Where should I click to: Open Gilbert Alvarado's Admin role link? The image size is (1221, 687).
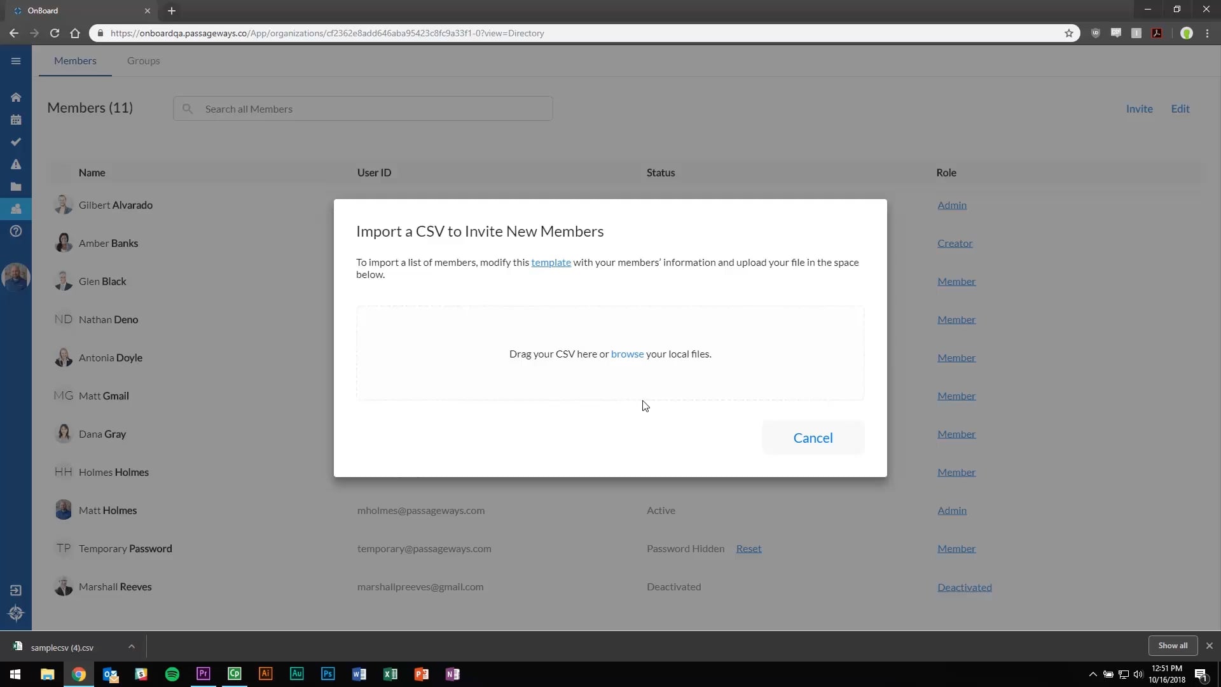pos(951,205)
